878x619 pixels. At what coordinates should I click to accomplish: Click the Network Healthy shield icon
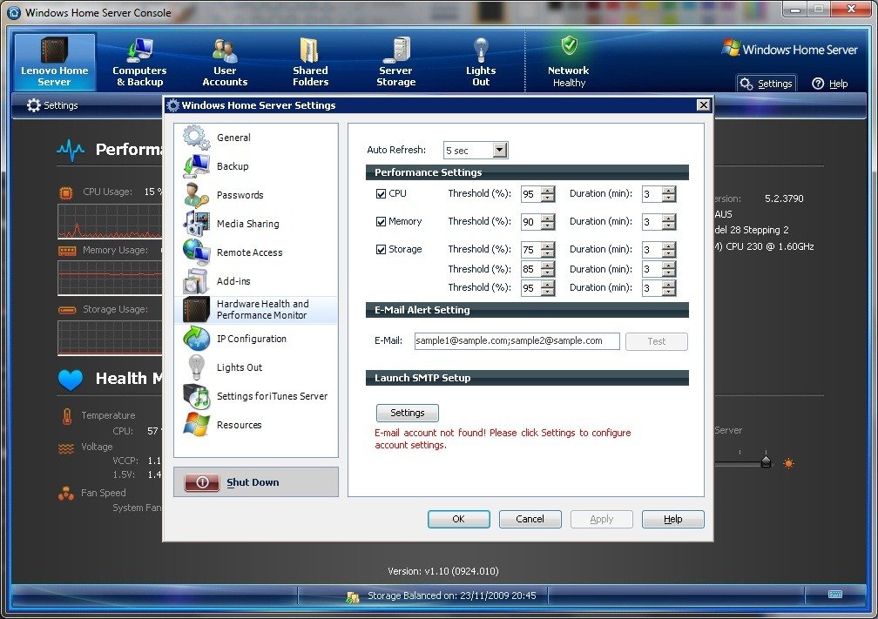click(569, 45)
